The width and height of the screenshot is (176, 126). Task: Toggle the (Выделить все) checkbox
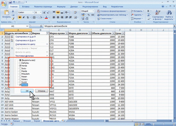click(20, 60)
